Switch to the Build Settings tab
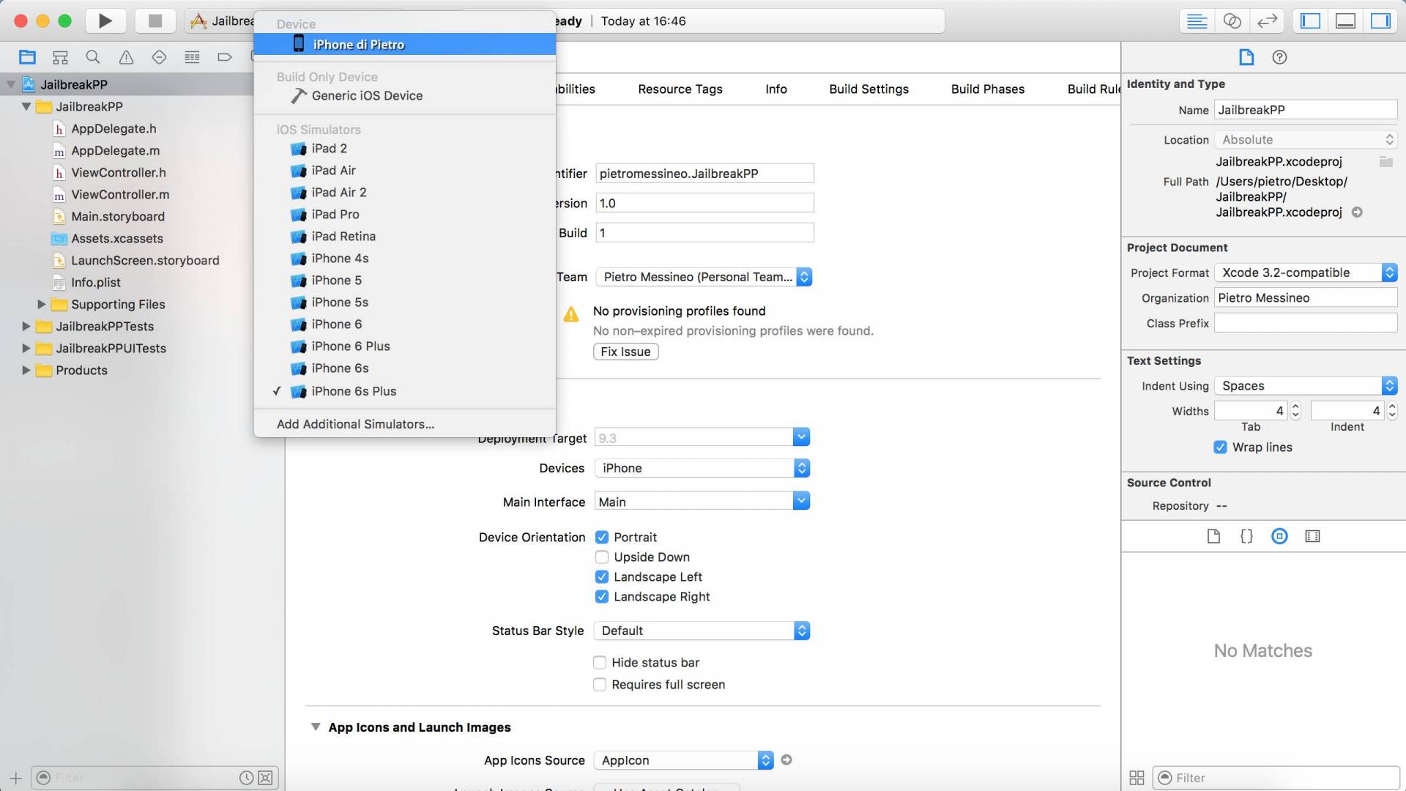The image size is (1406, 791). (x=868, y=89)
